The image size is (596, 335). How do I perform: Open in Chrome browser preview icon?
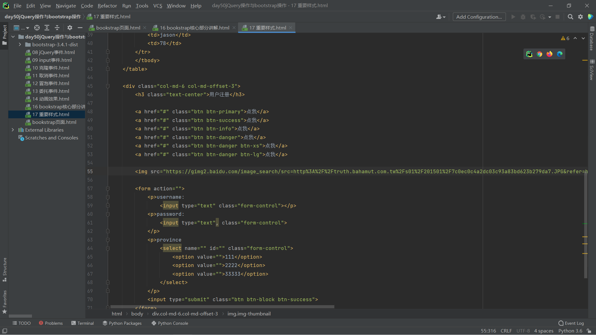coord(540,54)
